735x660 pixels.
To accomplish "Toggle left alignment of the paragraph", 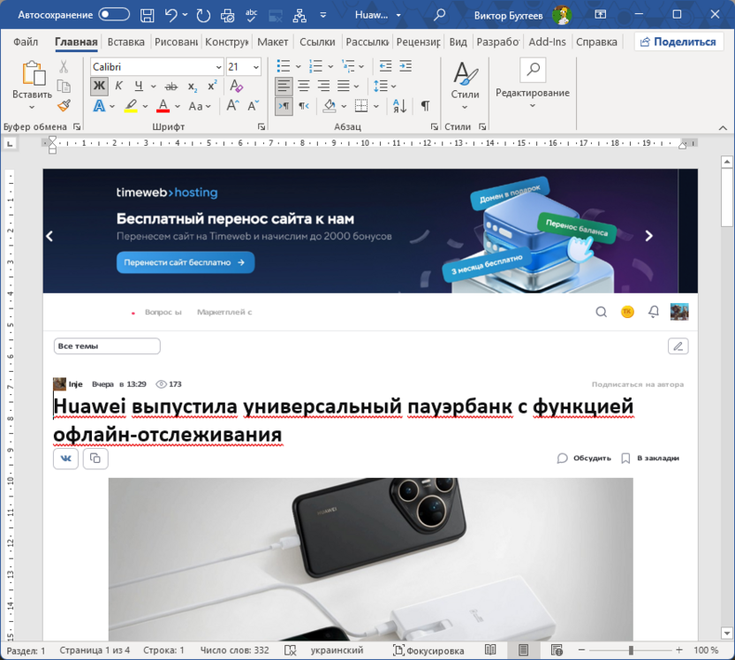I will point(284,87).
